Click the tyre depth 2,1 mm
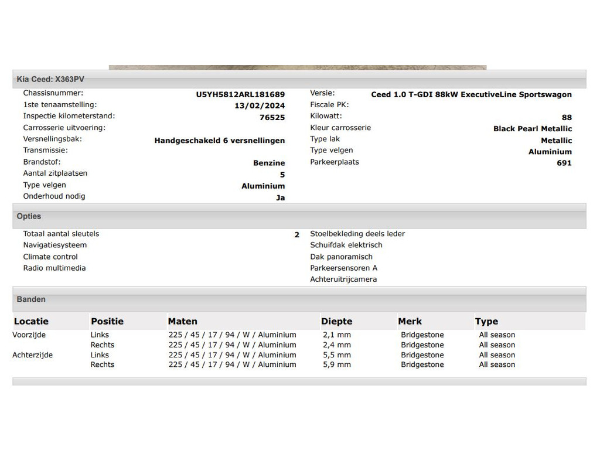Viewport: 600px width, 450px height. click(337, 335)
